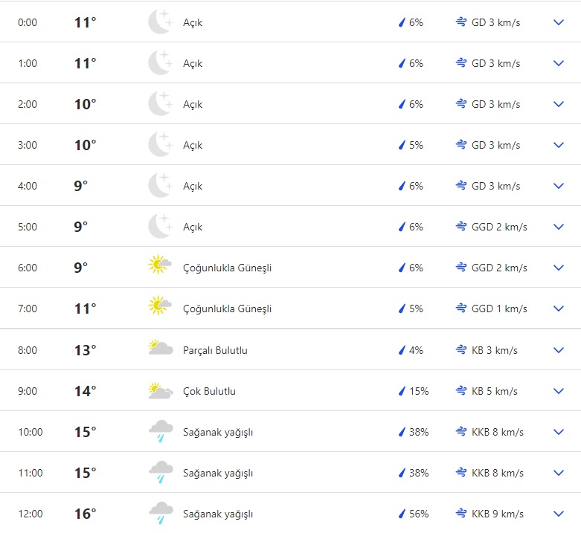Expand the 9:00 forecast row chevron
Viewport: 581px width, 533px height.
(559, 391)
